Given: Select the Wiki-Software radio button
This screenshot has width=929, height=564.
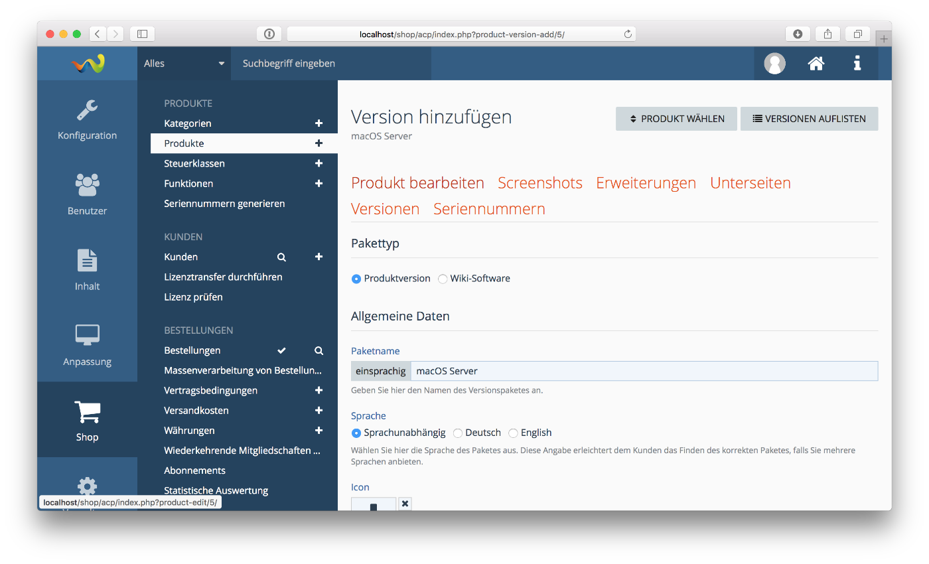Looking at the screenshot, I should coord(443,279).
